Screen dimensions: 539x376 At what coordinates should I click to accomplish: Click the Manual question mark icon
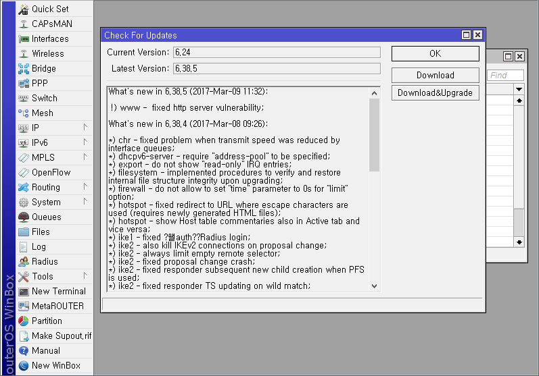tap(24, 351)
